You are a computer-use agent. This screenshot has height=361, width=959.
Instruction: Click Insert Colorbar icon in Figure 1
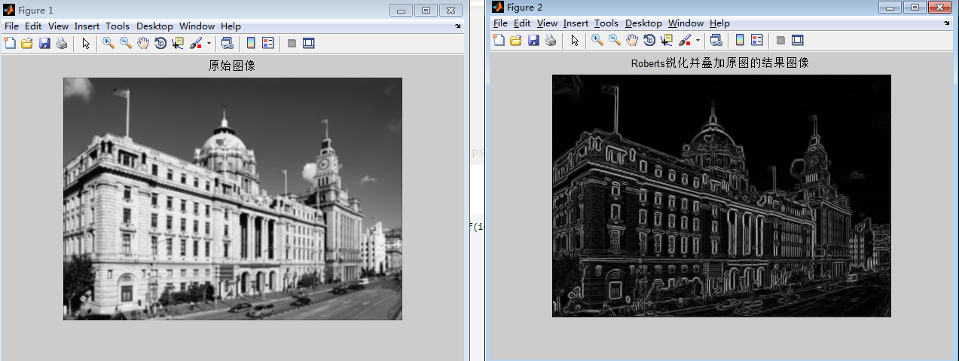click(251, 44)
